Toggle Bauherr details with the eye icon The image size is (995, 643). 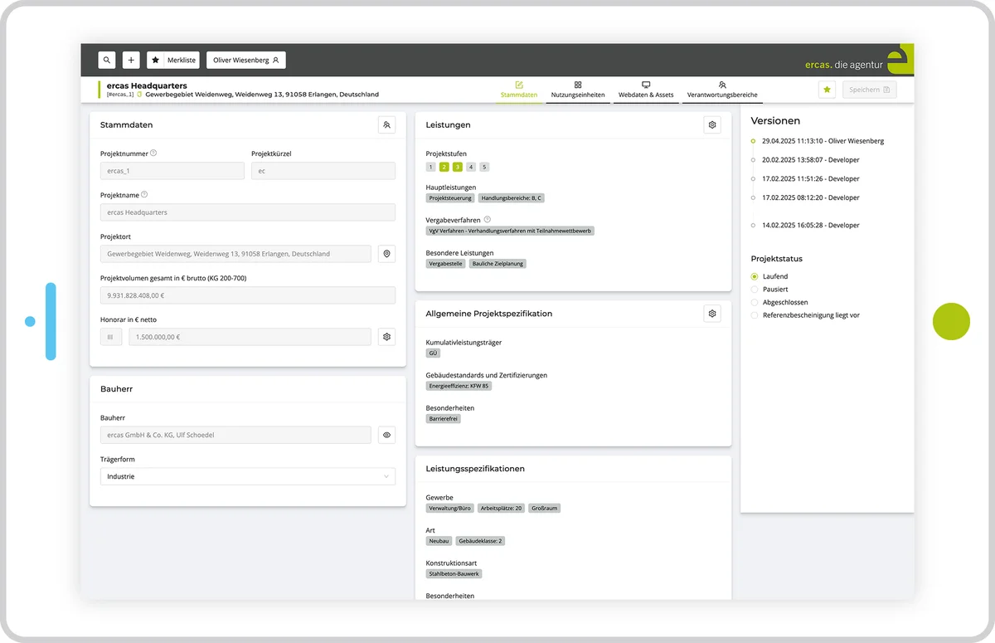[386, 434]
